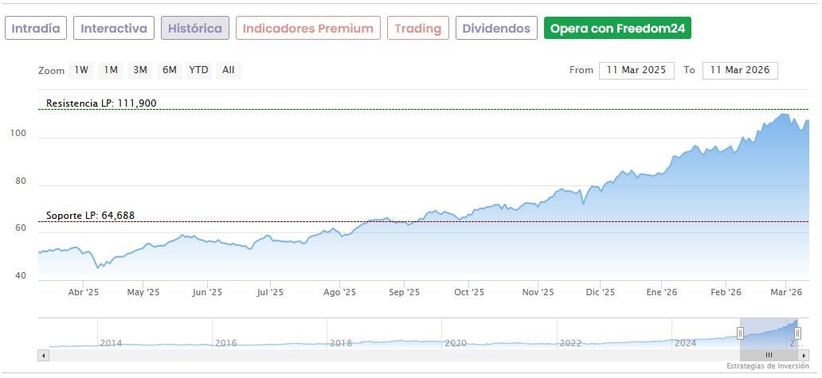This screenshot has width=822, height=378.
Task: Set zoom range to 1W
Action: click(81, 70)
